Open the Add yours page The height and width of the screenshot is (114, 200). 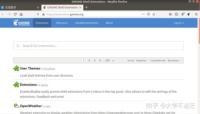tap(62, 23)
